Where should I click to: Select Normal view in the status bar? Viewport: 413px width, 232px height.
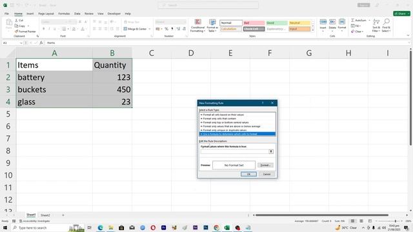[352, 221]
